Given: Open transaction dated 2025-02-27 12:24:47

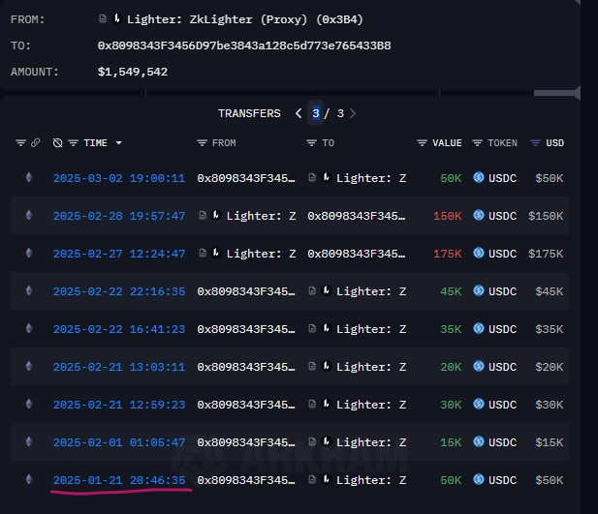Looking at the screenshot, I should pyautogui.click(x=119, y=254).
